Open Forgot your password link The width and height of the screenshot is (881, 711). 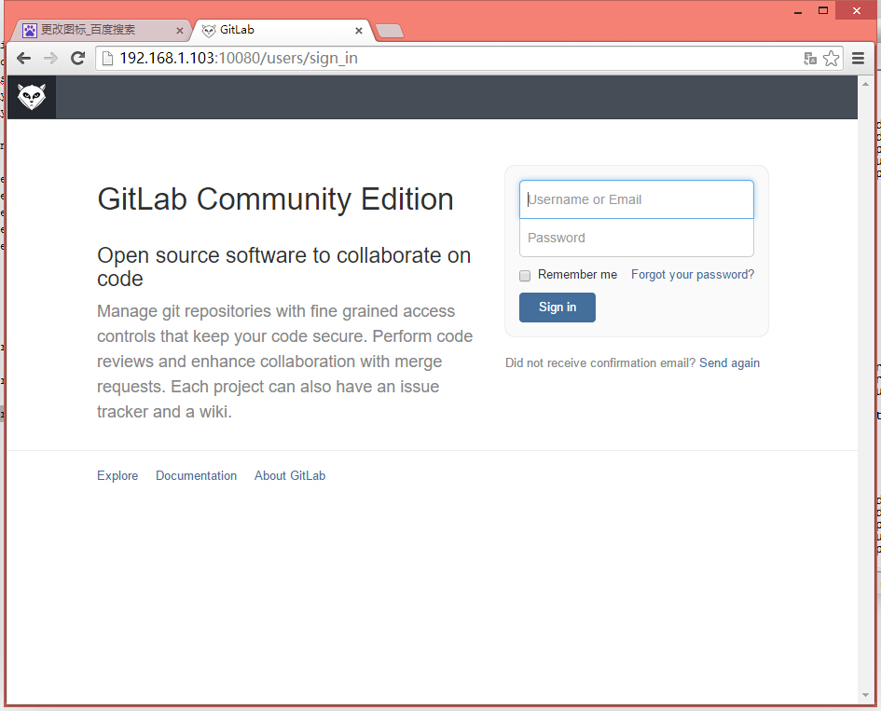click(692, 275)
